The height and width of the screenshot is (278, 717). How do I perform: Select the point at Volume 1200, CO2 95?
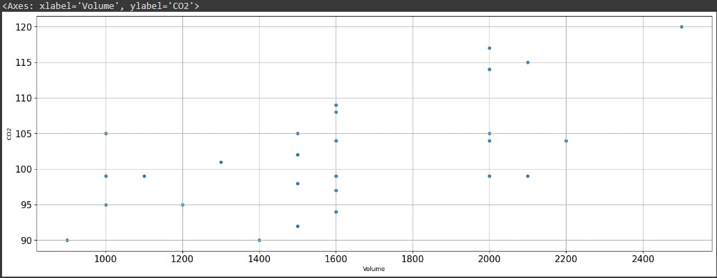pos(182,205)
